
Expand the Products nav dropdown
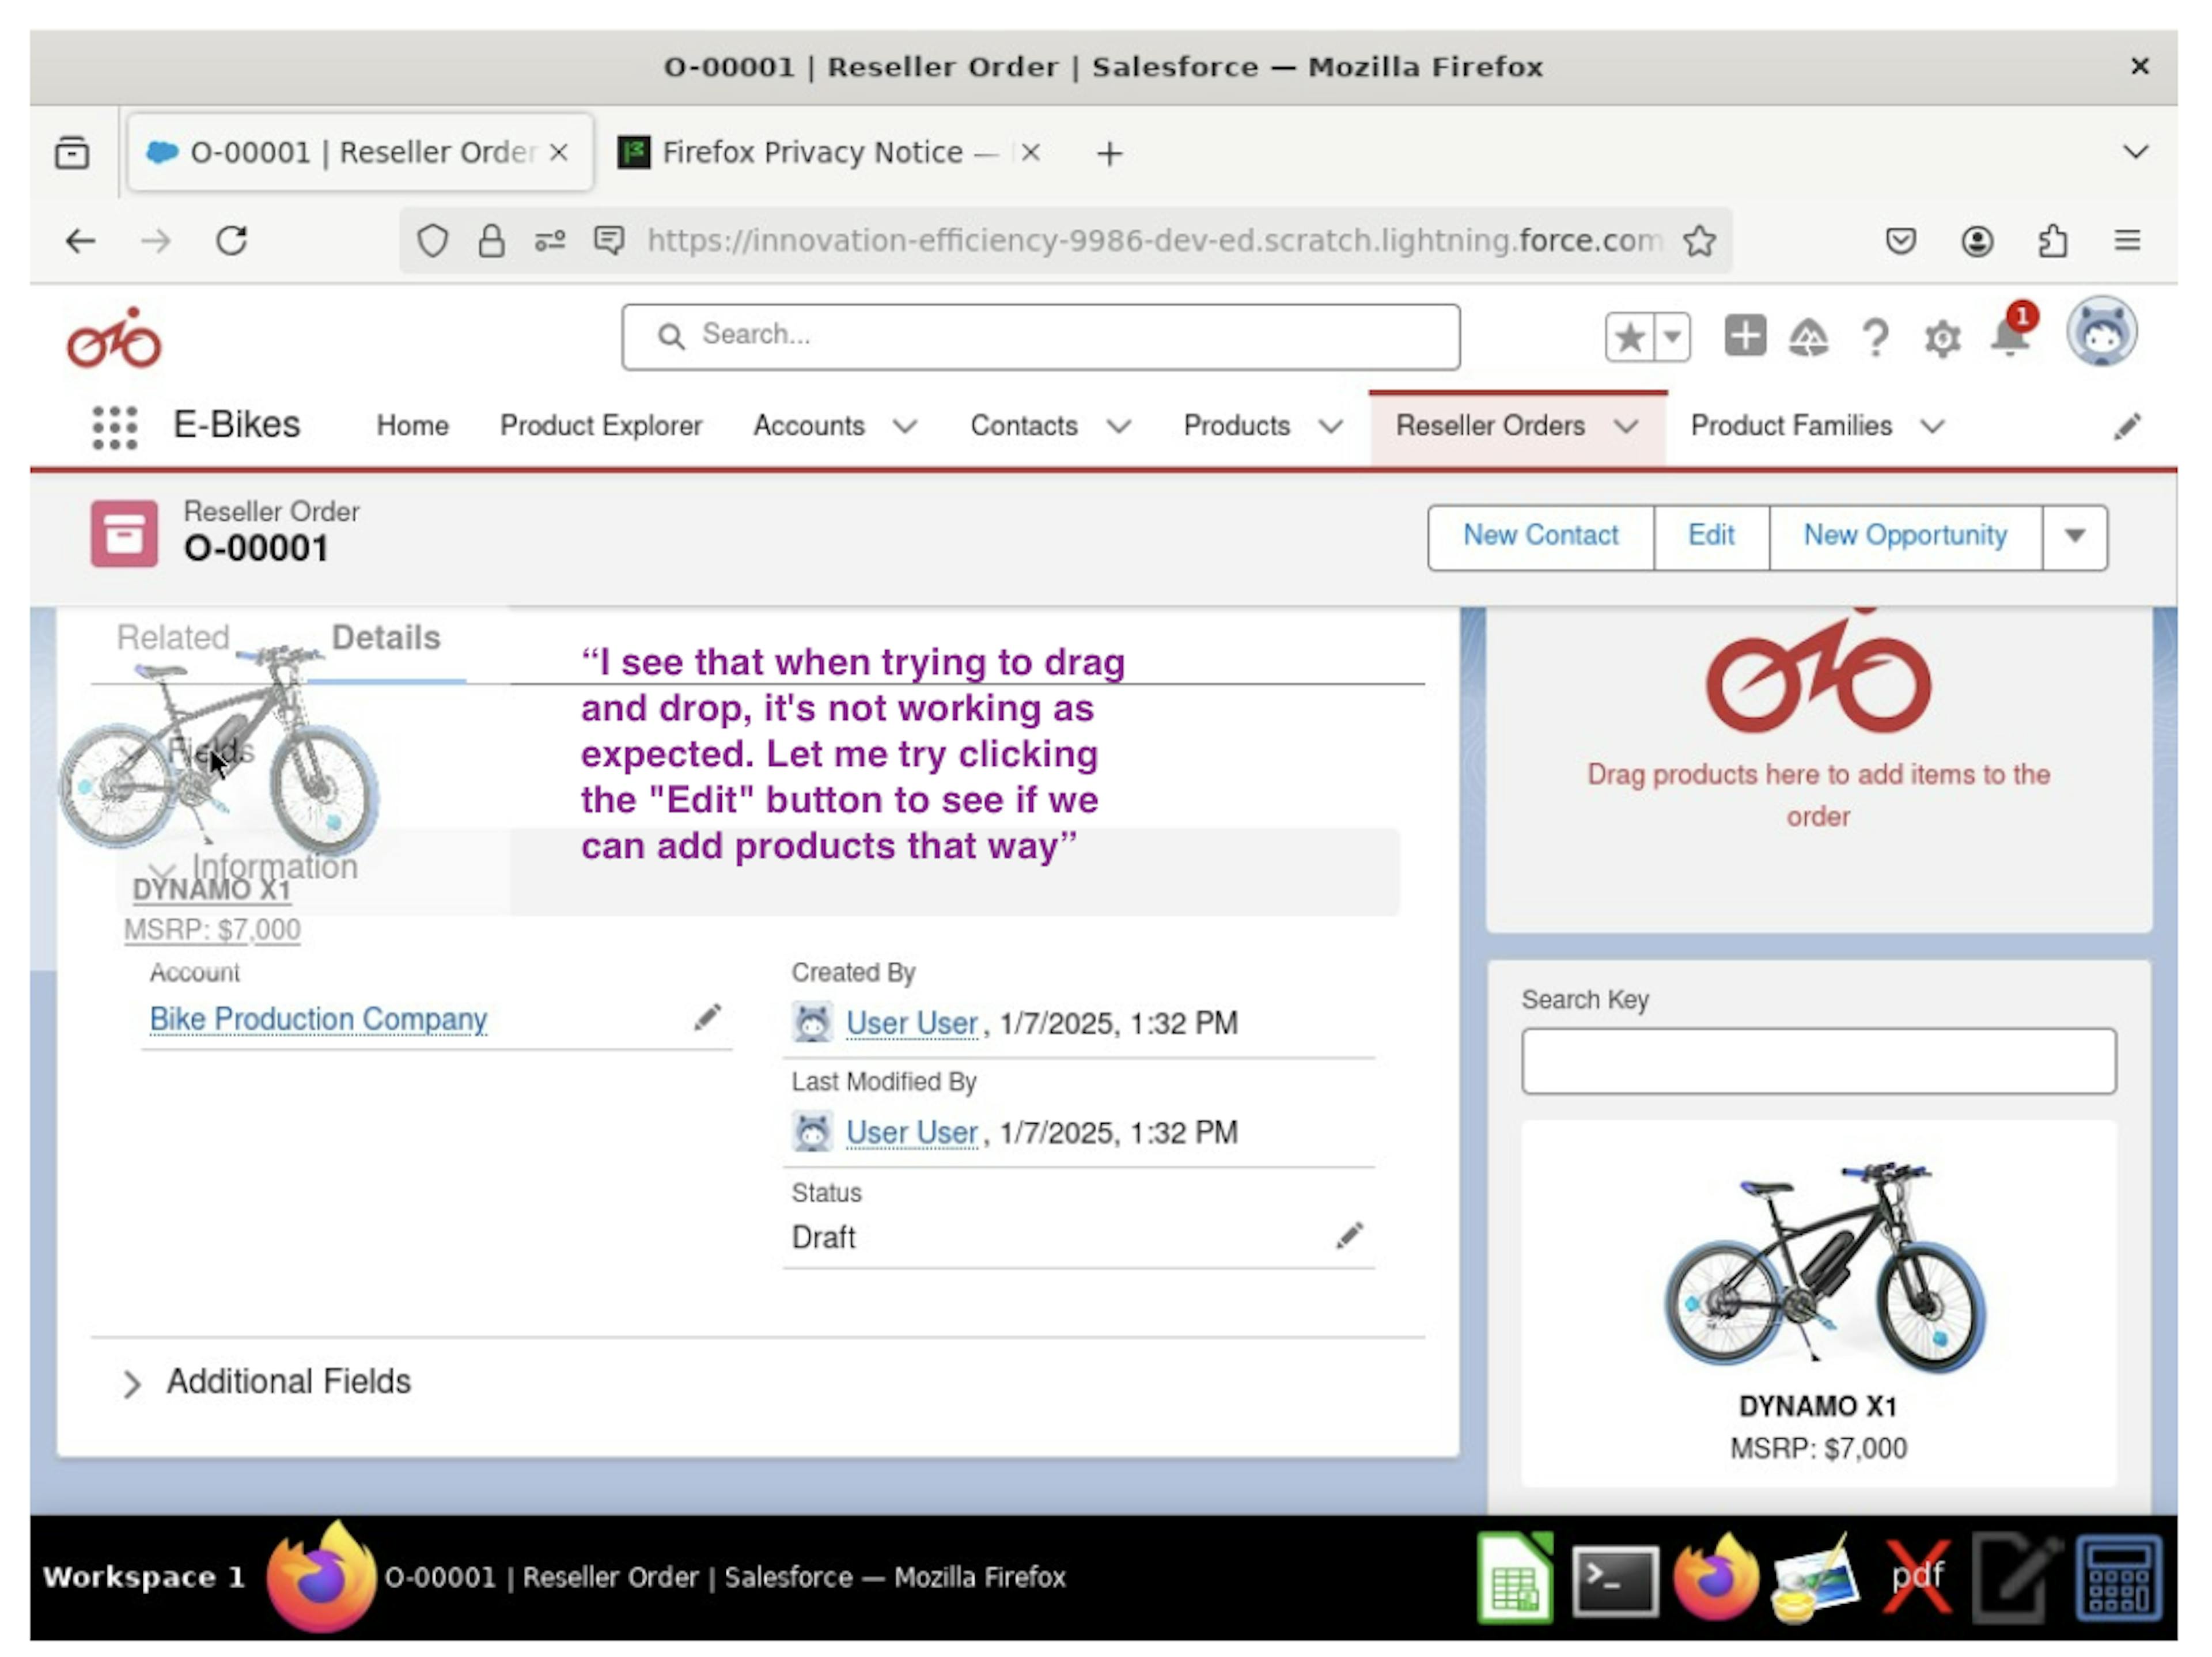[x=1330, y=427]
